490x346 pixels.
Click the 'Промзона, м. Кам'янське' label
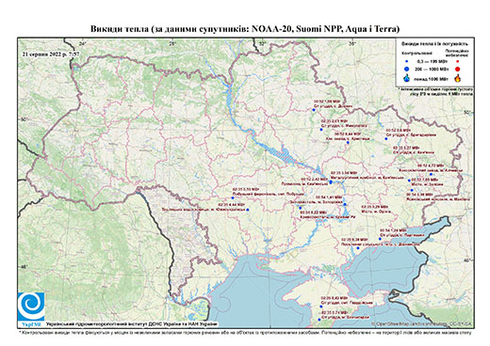[303, 184]
